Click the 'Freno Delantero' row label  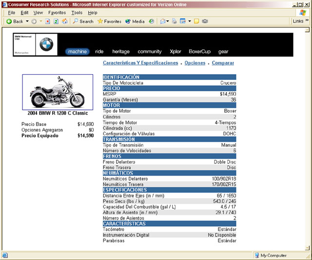(x=119, y=162)
